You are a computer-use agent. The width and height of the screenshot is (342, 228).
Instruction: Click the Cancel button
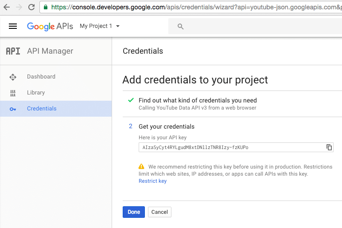coord(159,212)
